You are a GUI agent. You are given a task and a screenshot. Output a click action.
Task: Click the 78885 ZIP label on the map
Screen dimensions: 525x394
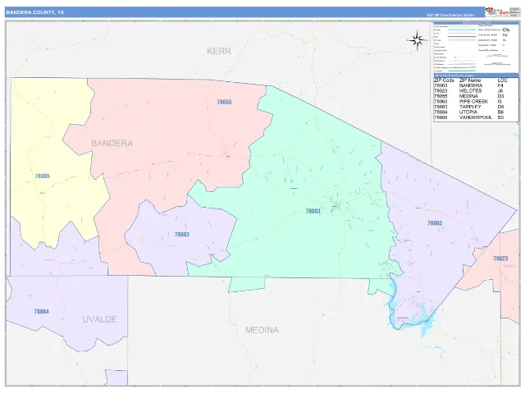tap(42, 176)
